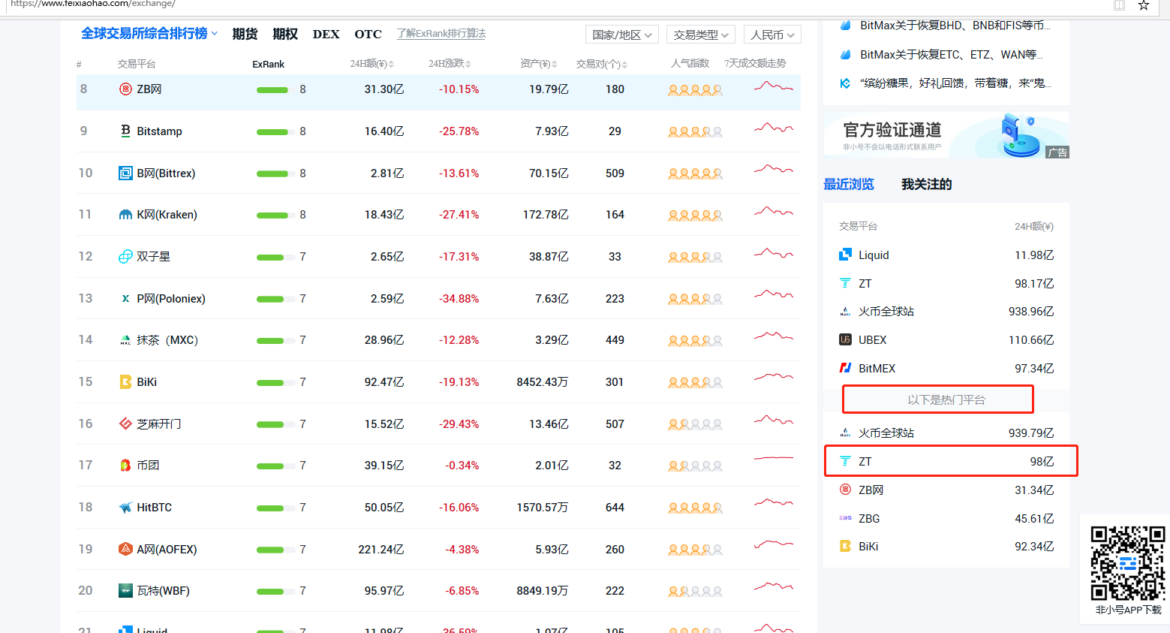Click the popularity rating for Bitstamp
The width and height of the screenshot is (1170, 633).
click(696, 132)
